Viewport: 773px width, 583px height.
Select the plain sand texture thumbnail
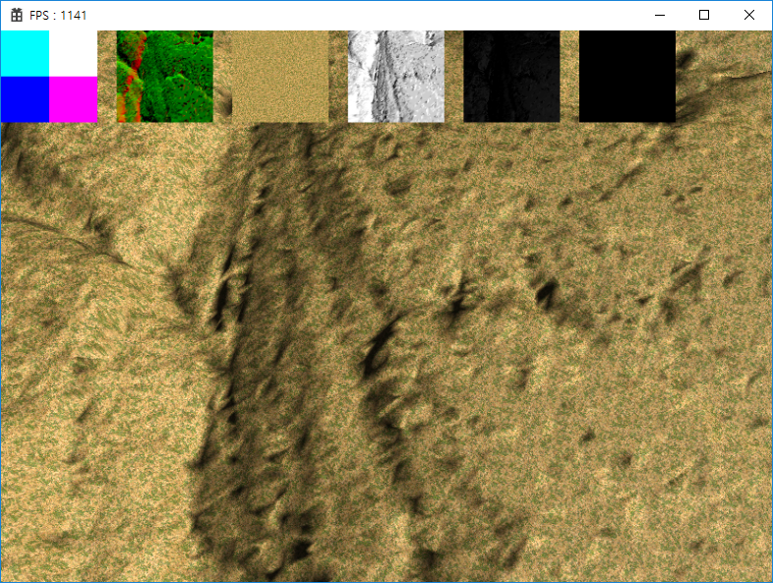pos(280,77)
